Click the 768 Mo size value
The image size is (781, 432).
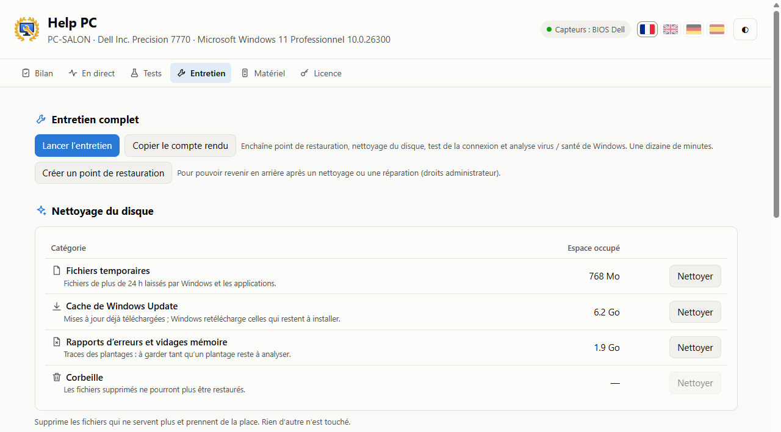[604, 276]
